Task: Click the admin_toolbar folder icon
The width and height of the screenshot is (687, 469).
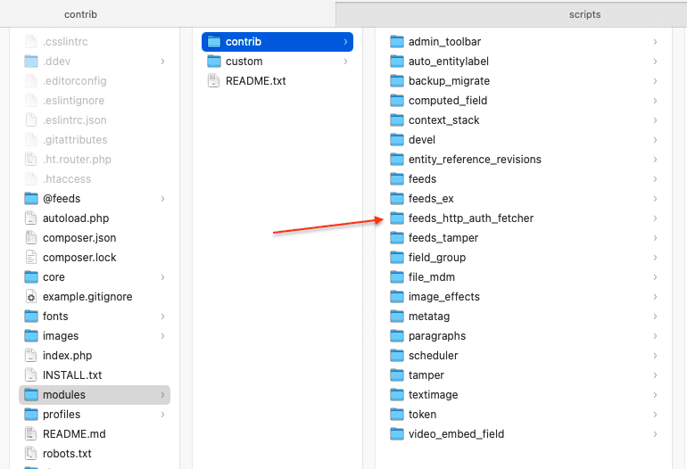Action: 397,42
